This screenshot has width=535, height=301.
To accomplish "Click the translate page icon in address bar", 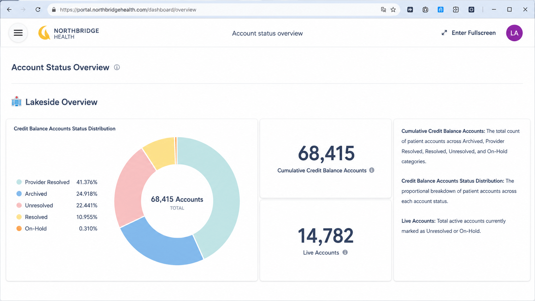I will pyautogui.click(x=383, y=10).
